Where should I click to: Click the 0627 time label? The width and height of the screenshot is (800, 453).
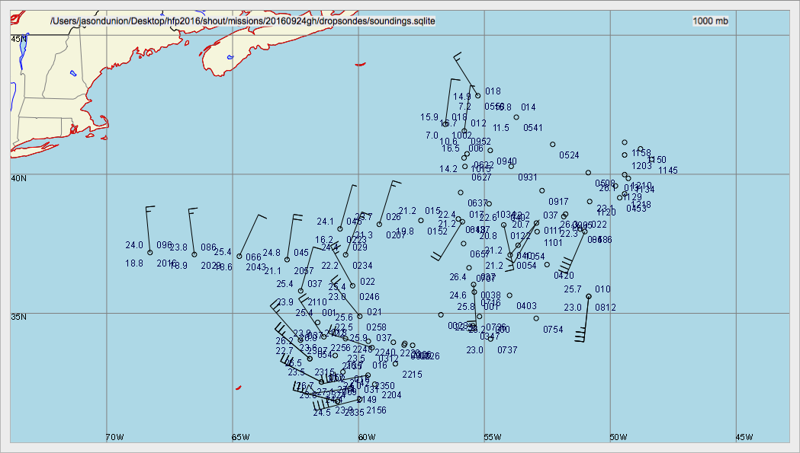pos(481,177)
